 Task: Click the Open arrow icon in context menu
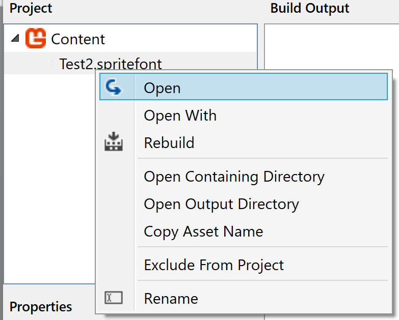[x=113, y=88]
